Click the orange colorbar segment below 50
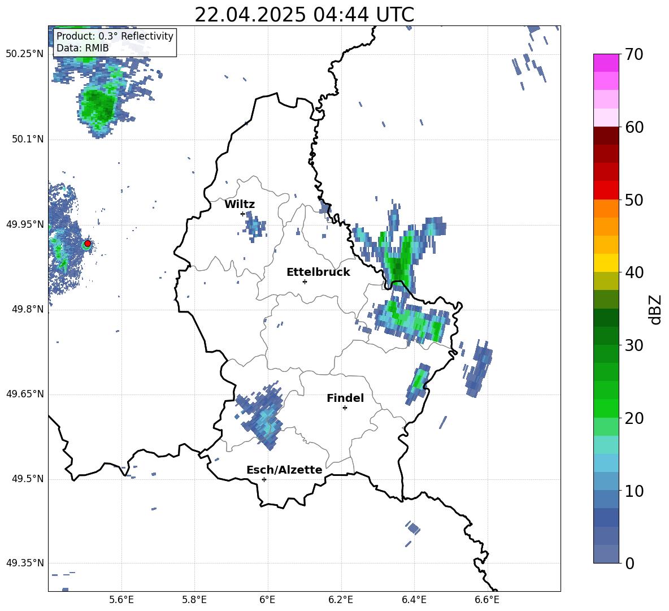 pyautogui.click(x=606, y=209)
